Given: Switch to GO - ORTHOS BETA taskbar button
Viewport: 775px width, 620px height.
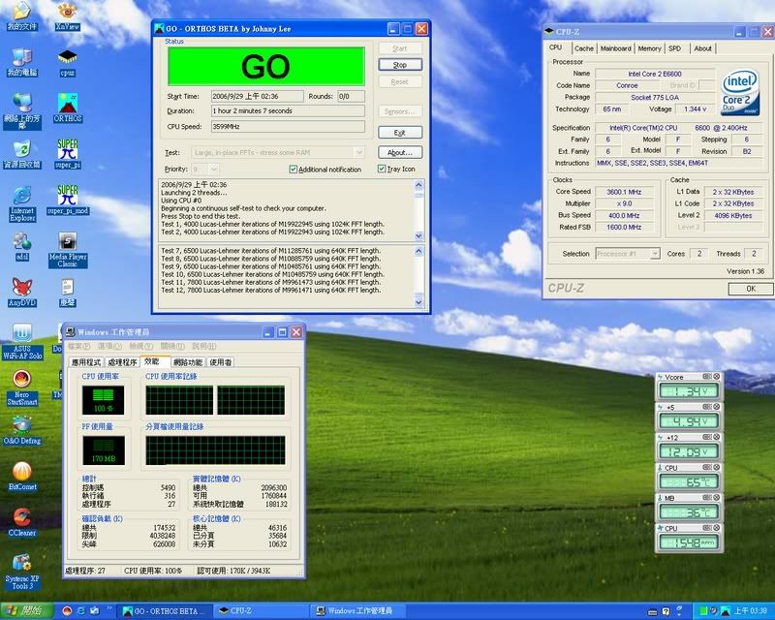Looking at the screenshot, I should click(x=166, y=611).
